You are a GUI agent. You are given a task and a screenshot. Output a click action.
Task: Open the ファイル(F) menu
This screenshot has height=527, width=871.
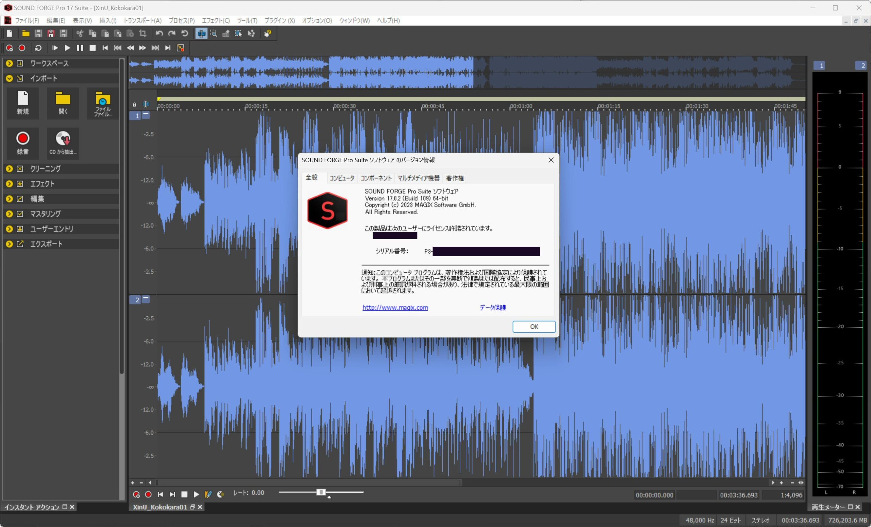27,20
